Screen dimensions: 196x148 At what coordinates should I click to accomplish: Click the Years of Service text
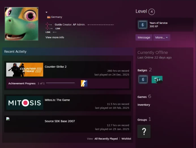158,23
